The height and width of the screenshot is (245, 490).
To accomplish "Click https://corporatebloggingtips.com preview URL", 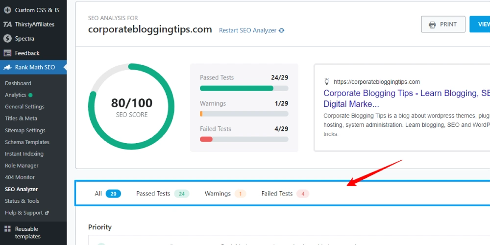I will tap(376, 82).
